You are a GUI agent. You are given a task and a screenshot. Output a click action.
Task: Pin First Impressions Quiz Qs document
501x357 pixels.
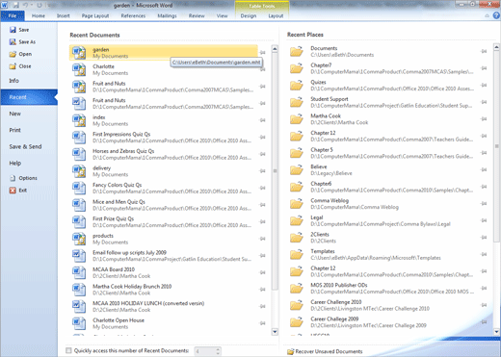pos(263,138)
